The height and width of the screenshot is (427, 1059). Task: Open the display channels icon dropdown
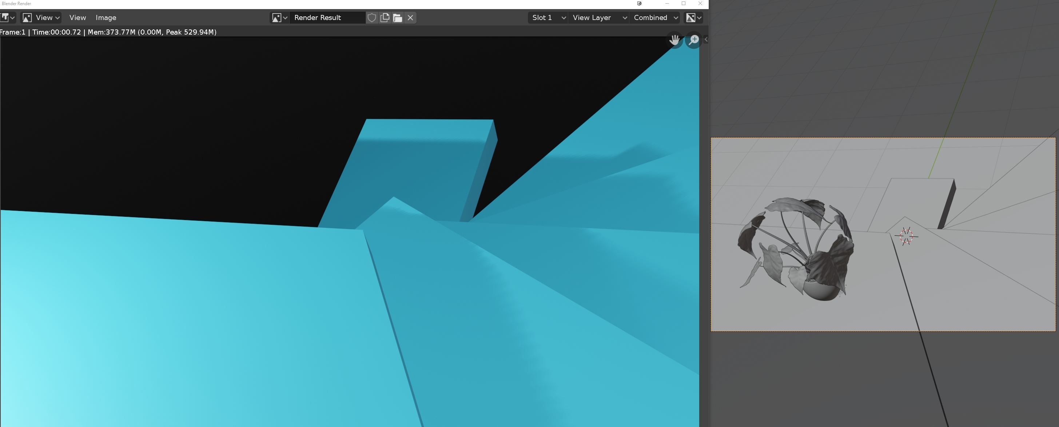tap(693, 18)
